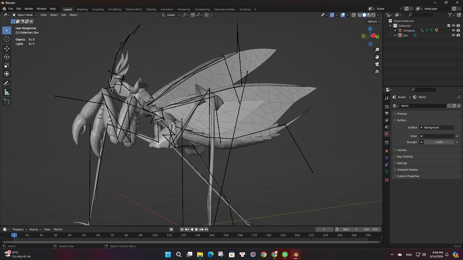The image size is (463, 260).
Task: Disable Armature in renders via camera icon
Action: coord(458,31)
